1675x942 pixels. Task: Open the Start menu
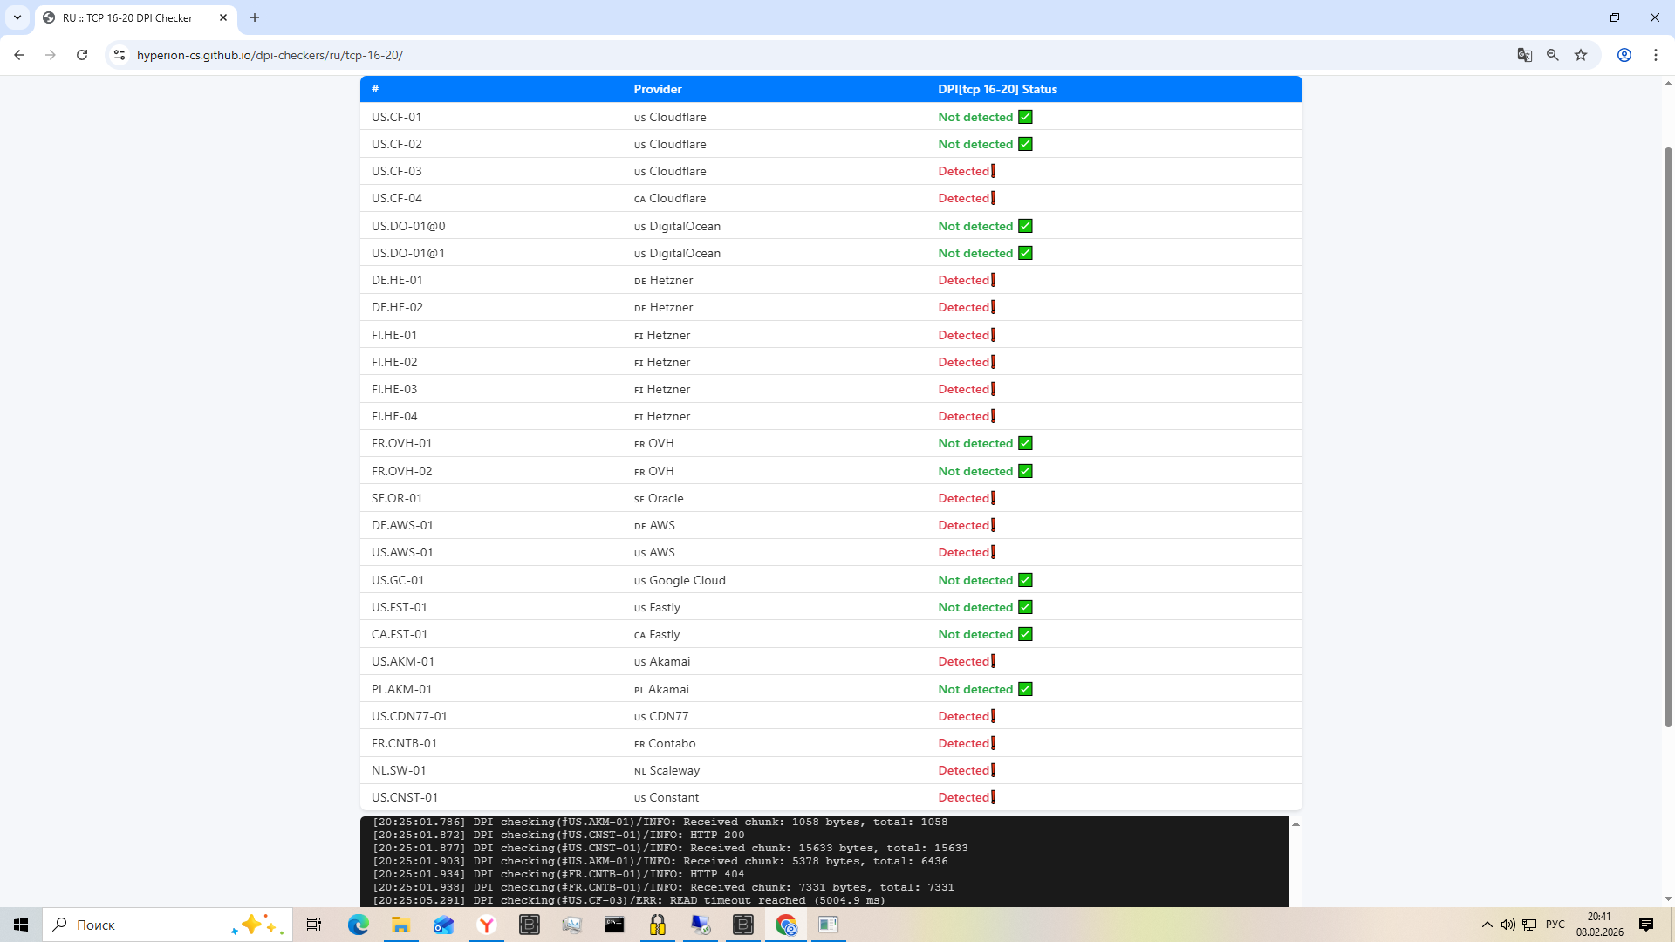(x=20, y=925)
